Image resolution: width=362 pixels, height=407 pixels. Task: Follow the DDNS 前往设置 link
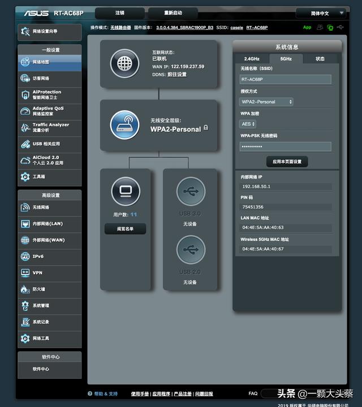[x=177, y=75]
